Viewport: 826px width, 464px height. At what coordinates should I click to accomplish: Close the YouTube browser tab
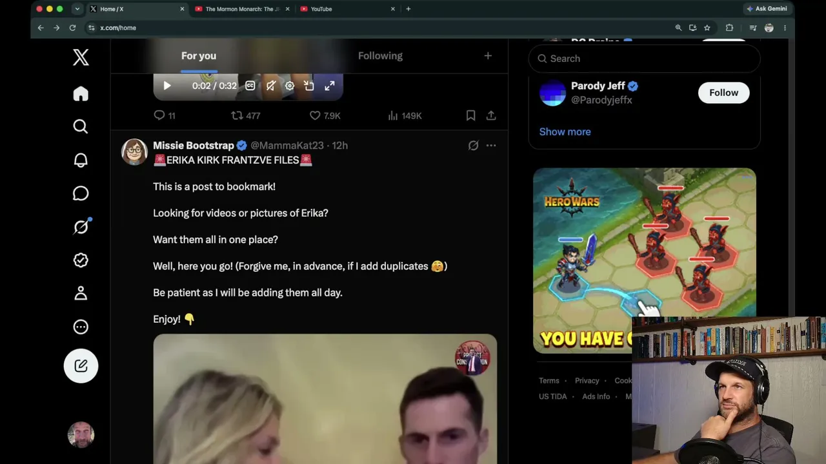(392, 9)
